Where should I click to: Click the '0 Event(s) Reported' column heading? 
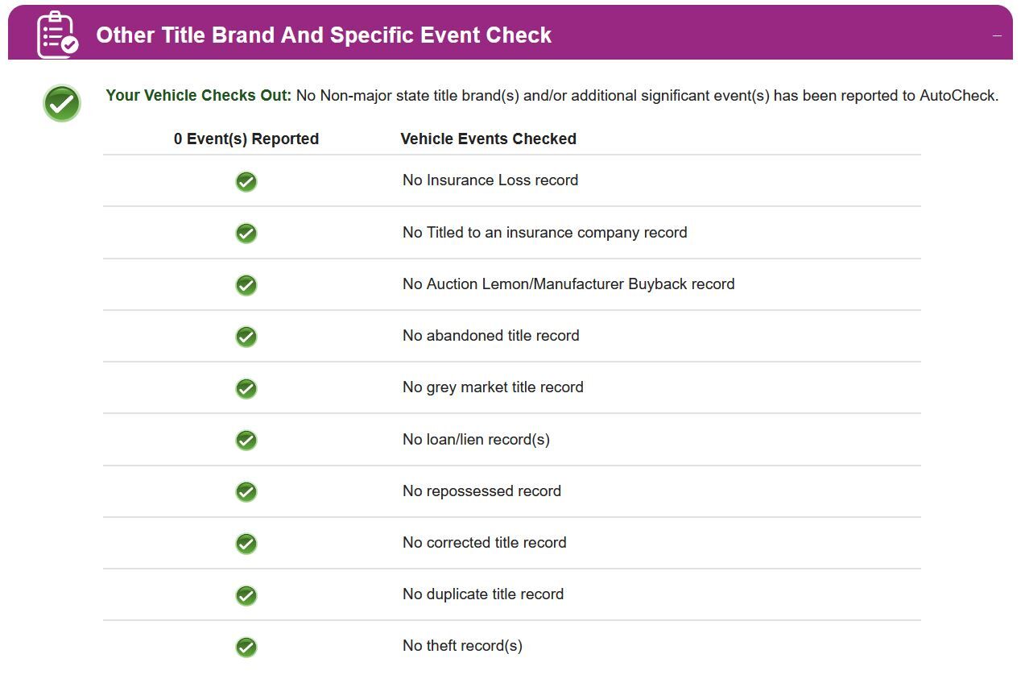246,139
